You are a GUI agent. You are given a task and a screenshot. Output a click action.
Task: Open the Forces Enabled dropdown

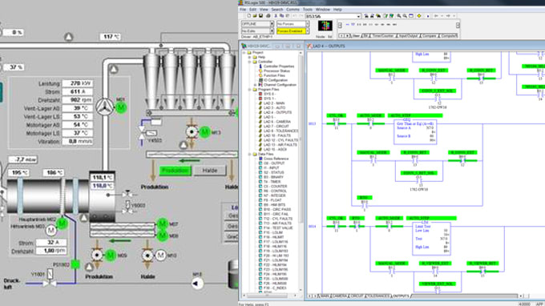coord(307,31)
